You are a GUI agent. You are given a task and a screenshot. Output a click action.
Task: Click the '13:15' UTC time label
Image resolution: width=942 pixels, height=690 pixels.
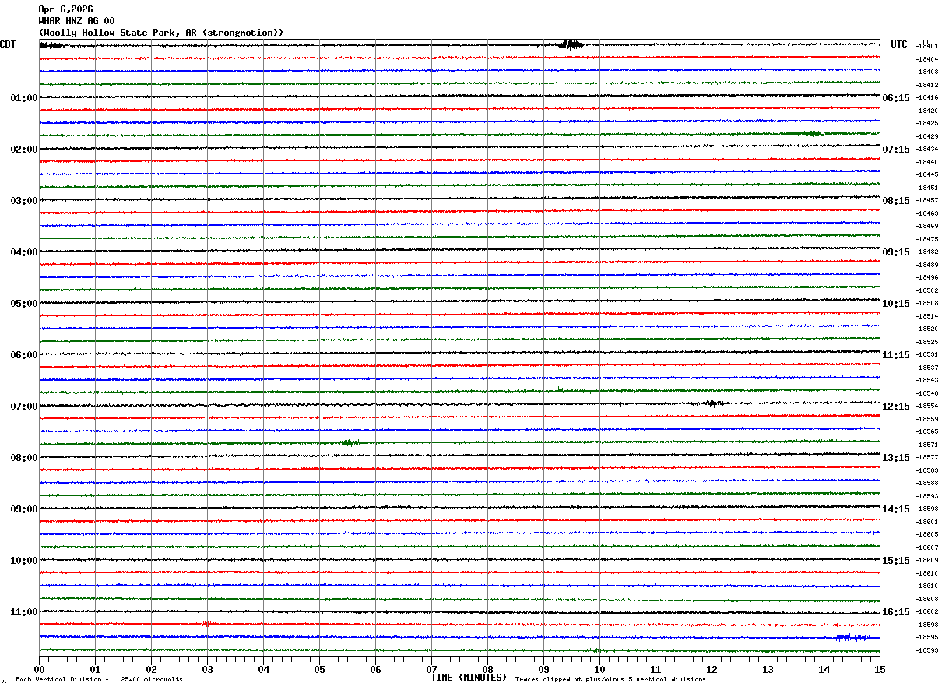click(895, 458)
